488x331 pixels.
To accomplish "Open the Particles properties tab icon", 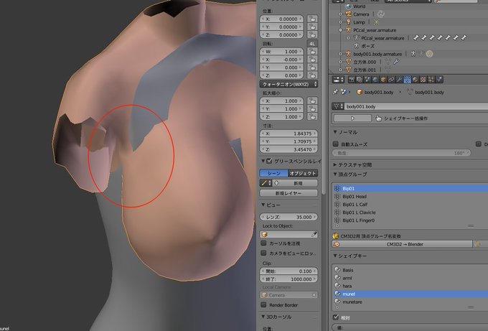I will (x=431, y=80).
